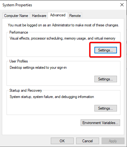Open Performance Settings button
This screenshot has width=127, height=147.
tap(106, 50)
